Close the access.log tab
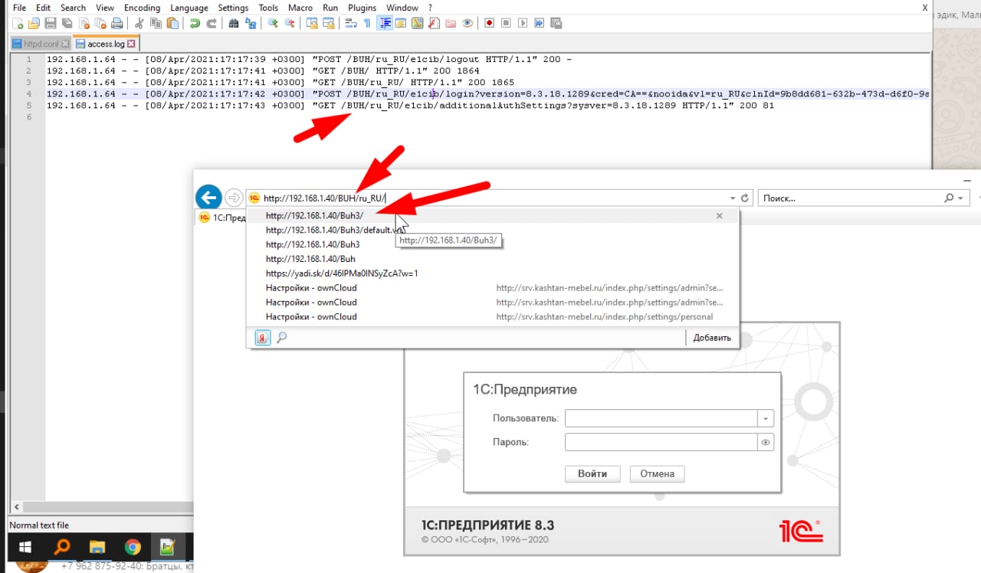 [130, 44]
